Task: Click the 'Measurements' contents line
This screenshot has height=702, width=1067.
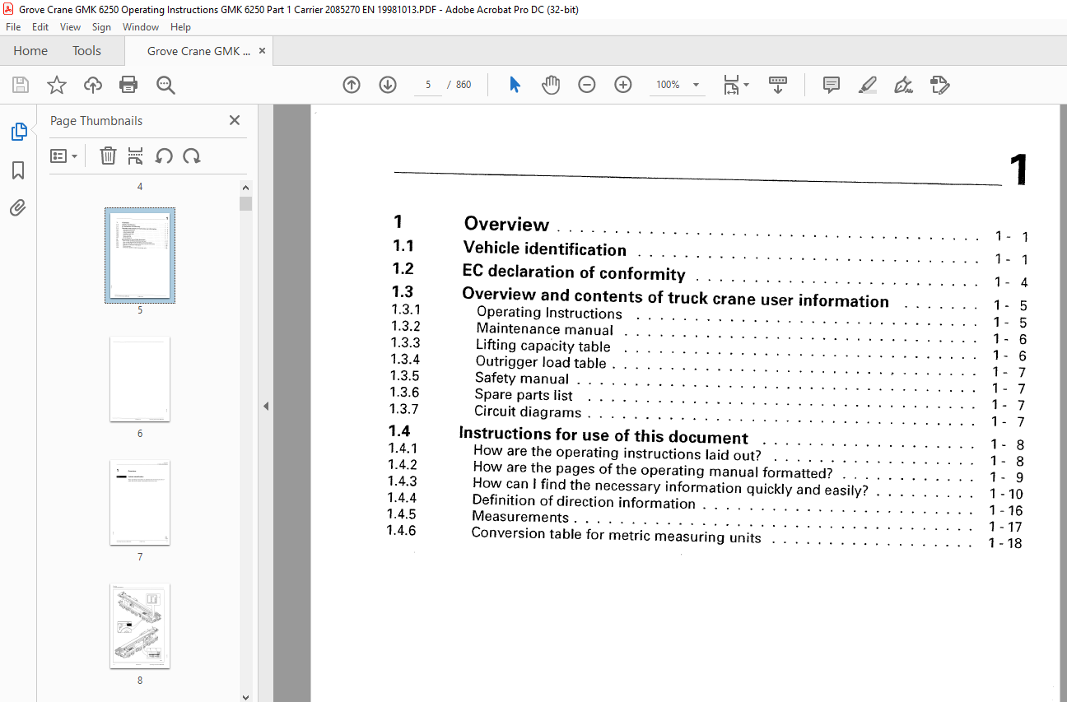Action: pos(520,517)
